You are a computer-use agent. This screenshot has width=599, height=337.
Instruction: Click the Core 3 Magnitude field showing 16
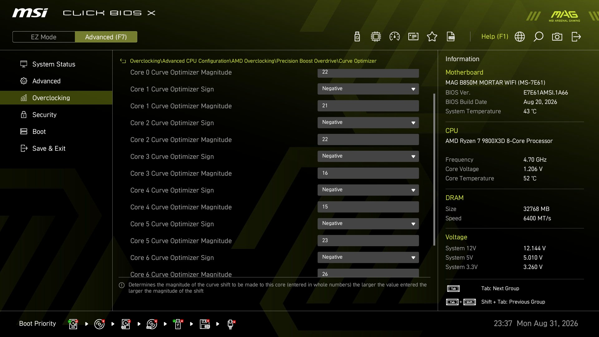368,173
